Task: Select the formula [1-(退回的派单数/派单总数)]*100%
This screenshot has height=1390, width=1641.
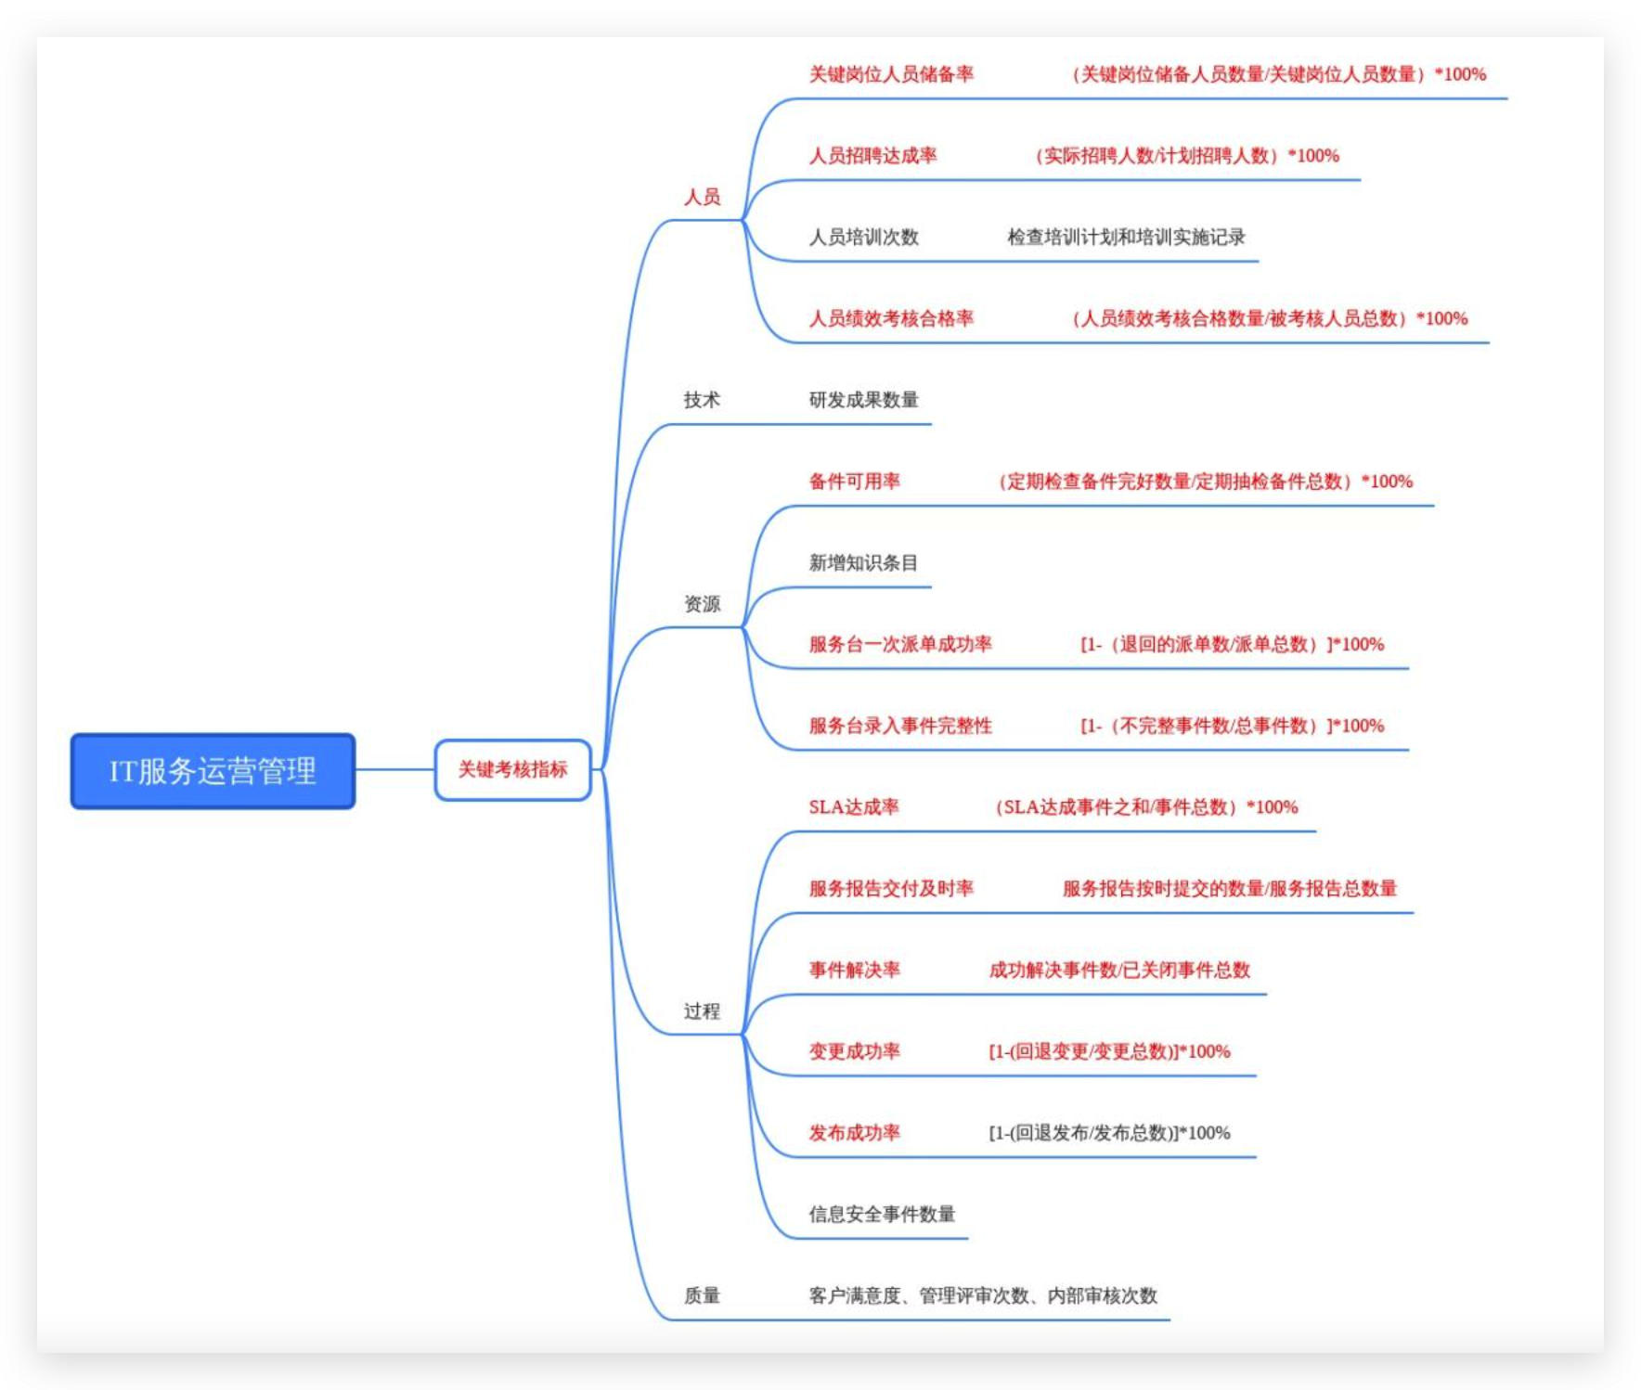Action: click(1232, 645)
